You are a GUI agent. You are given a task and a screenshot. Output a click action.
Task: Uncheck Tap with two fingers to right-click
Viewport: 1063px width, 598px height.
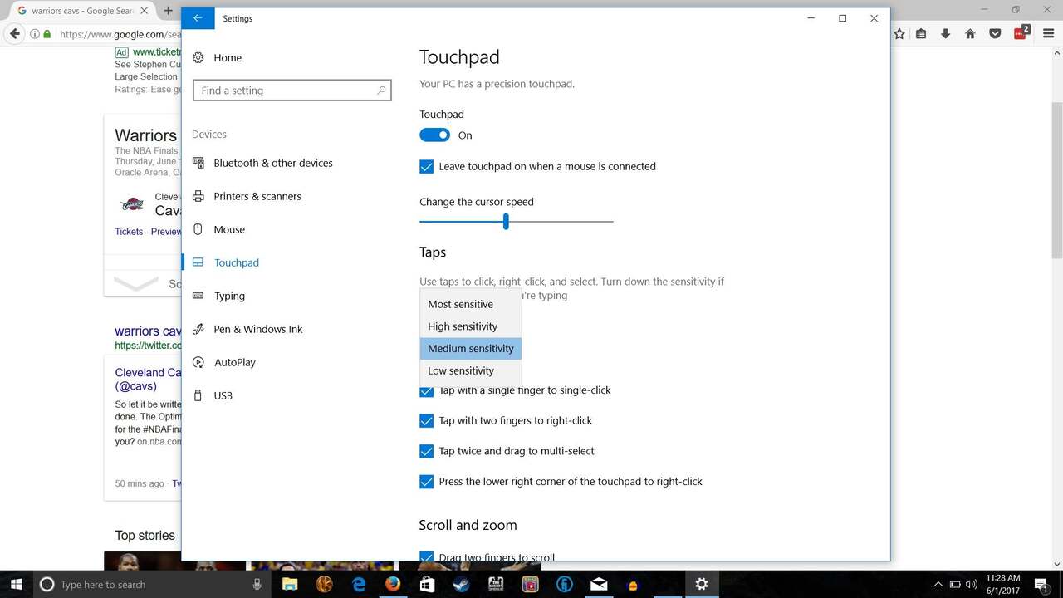pyautogui.click(x=427, y=421)
